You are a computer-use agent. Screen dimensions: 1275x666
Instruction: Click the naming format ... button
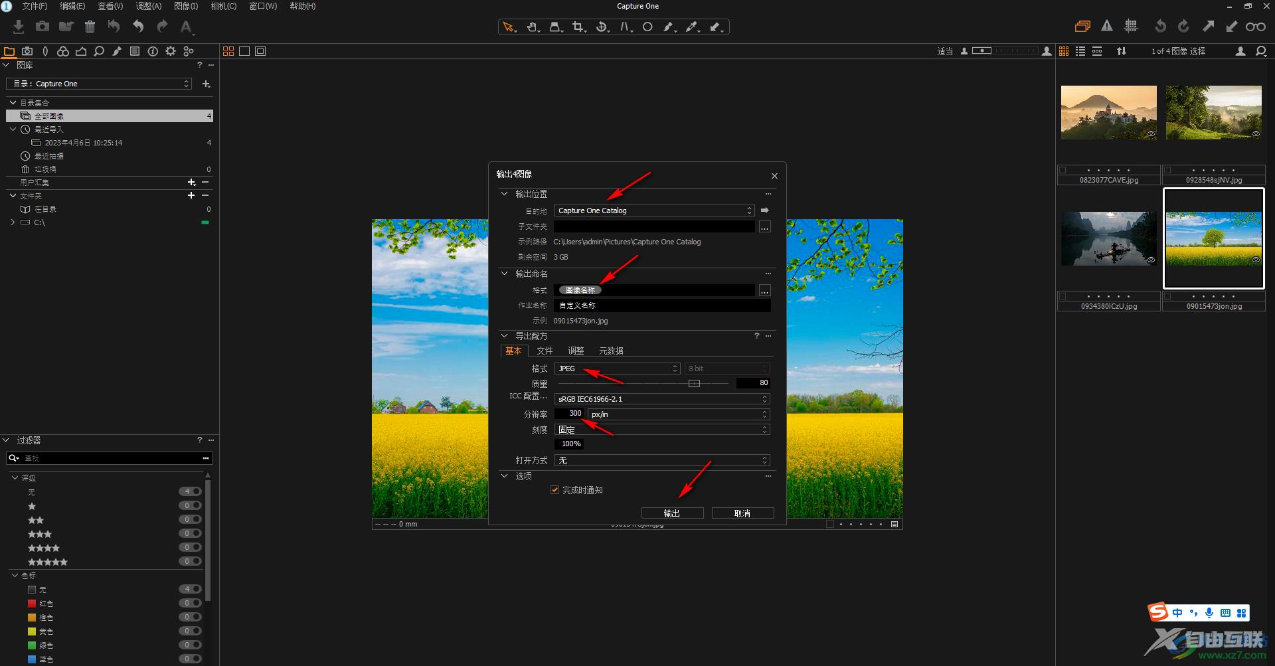[765, 290]
